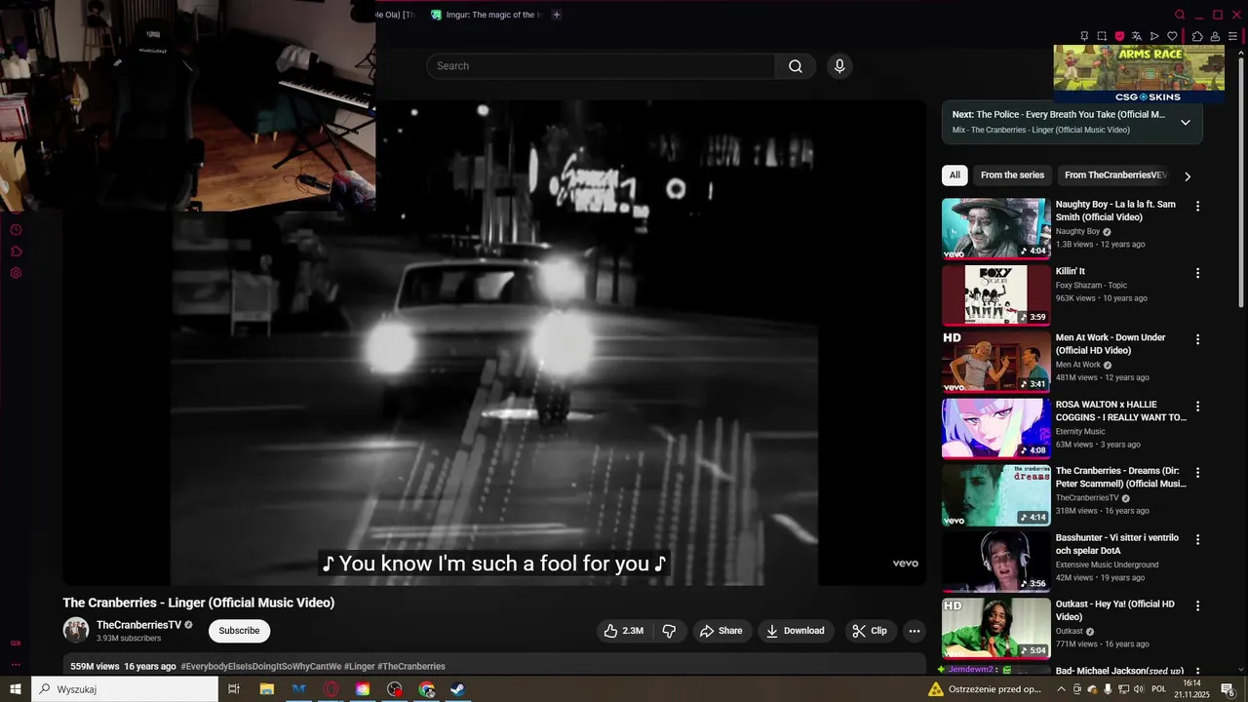Viewport: 1248px width, 702px height.
Task: Open Task View on the taskbar
Action: click(234, 689)
